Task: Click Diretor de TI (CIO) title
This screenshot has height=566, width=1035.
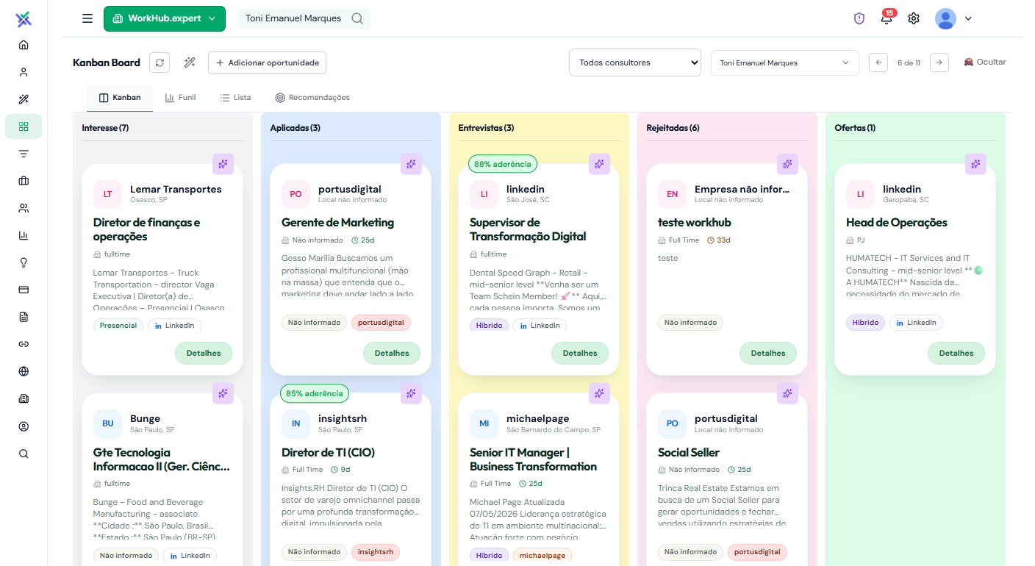Action: (329, 452)
